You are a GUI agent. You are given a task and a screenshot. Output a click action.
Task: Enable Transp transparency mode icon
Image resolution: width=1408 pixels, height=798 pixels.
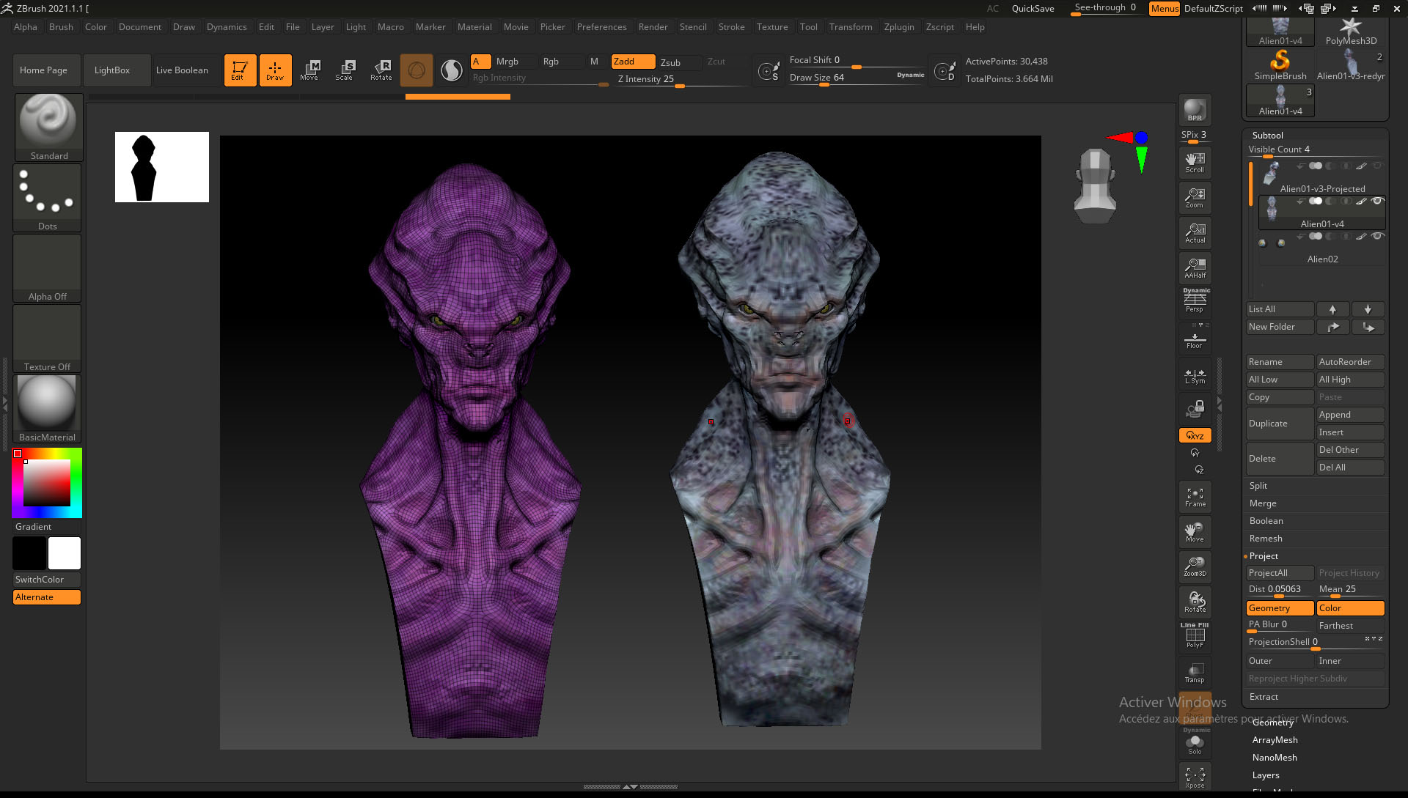coord(1195,672)
